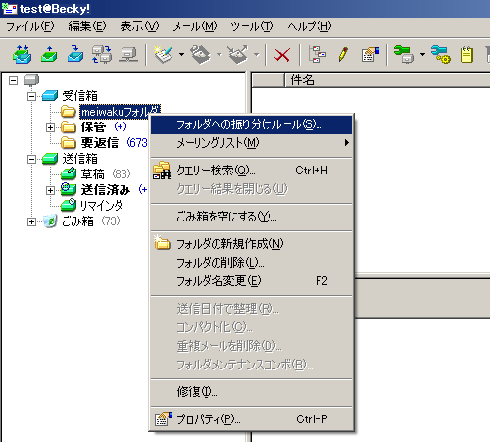Click the green wrench settings icon
Image resolution: width=490 pixels, height=442 pixels.
[x=404, y=54]
